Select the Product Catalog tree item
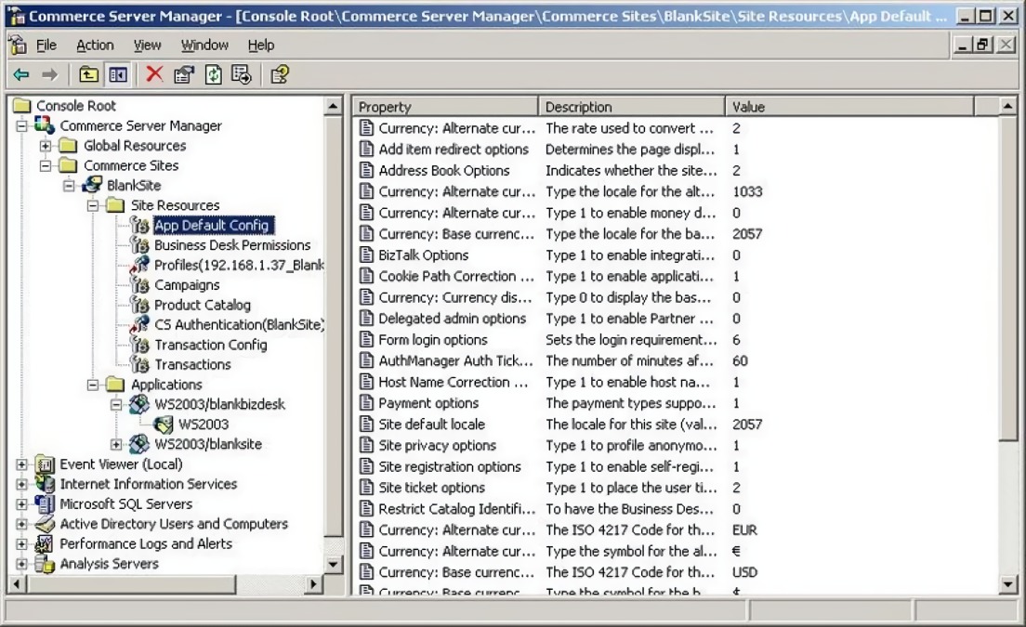 click(204, 305)
